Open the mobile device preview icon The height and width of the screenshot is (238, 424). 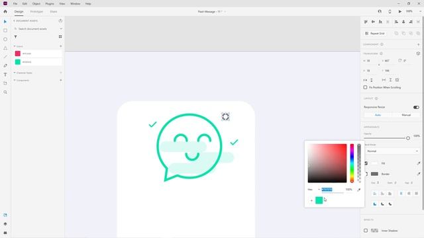[390, 12]
